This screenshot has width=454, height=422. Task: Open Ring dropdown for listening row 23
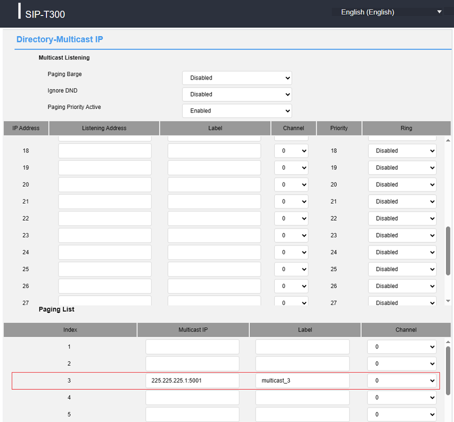[402, 235]
